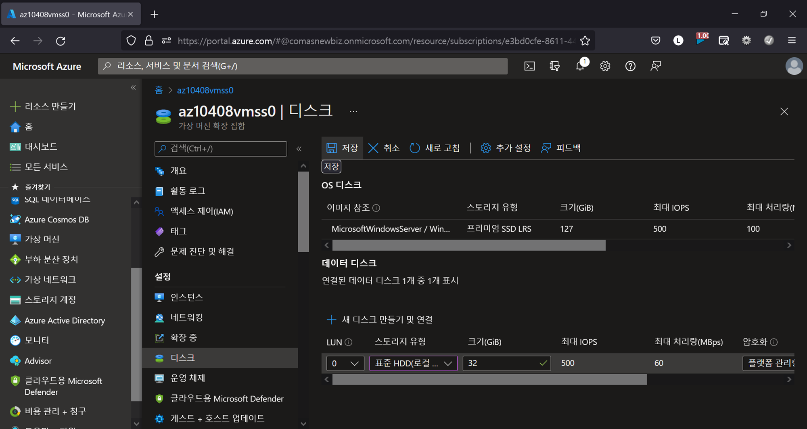Open the browser hamburger menu

(x=792, y=40)
